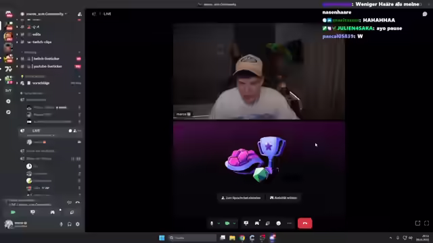Image resolution: width=433 pixels, height=243 pixels.
Task: Open Chrome from the taskbar
Action: point(242,238)
